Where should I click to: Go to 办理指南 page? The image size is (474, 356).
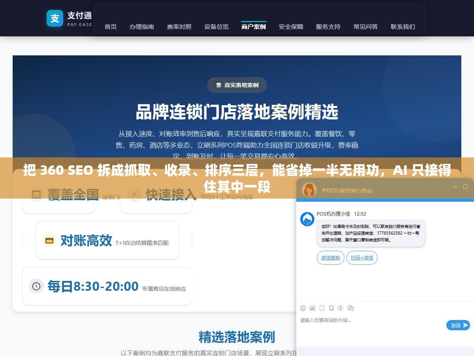142,27
